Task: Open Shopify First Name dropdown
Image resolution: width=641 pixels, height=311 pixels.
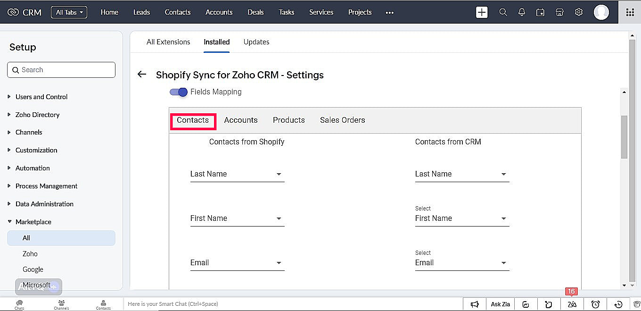Action: (237, 219)
